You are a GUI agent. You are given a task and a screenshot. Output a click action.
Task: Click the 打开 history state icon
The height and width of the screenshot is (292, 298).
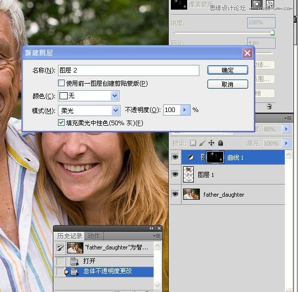(x=74, y=262)
